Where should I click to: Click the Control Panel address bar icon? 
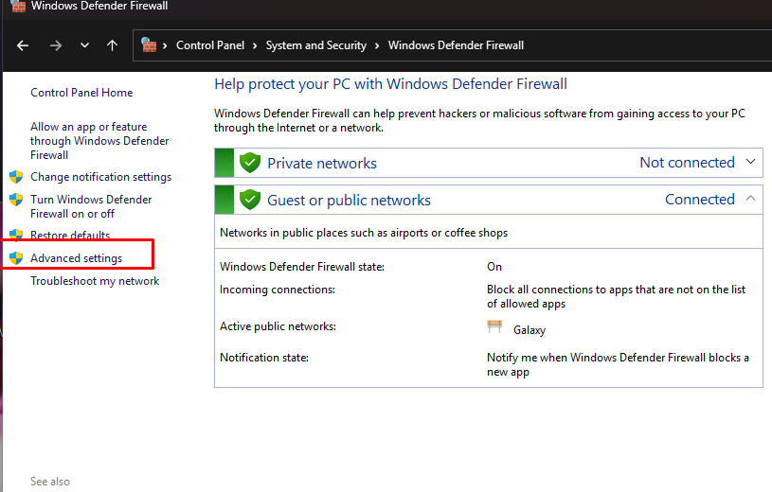click(150, 45)
